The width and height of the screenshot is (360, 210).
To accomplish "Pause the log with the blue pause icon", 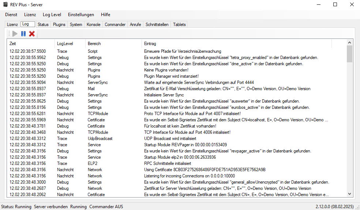I will pos(23,34).
